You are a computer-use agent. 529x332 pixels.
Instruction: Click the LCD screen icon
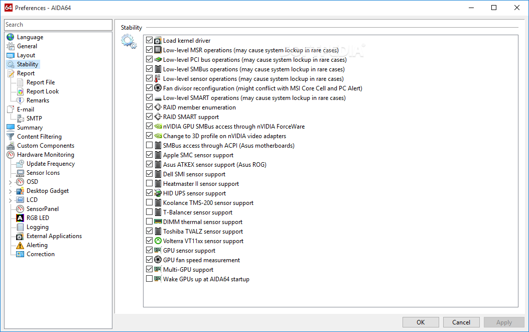(20, 200)
